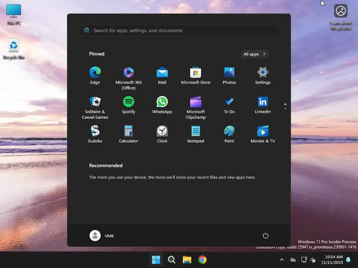The image size is (358, 268).
Task: Click Learn about this picture icon
Action: click(341, 17)
